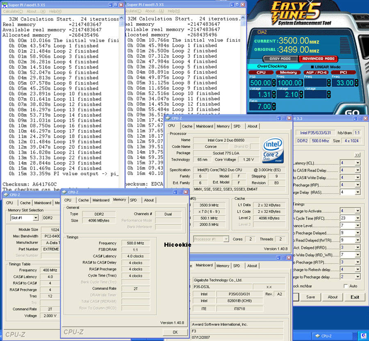Screen dimensions: 369x341
Task: Open the Read Delayed (tWTR) dropdown in MemSet
Action: tap(358, 240)
